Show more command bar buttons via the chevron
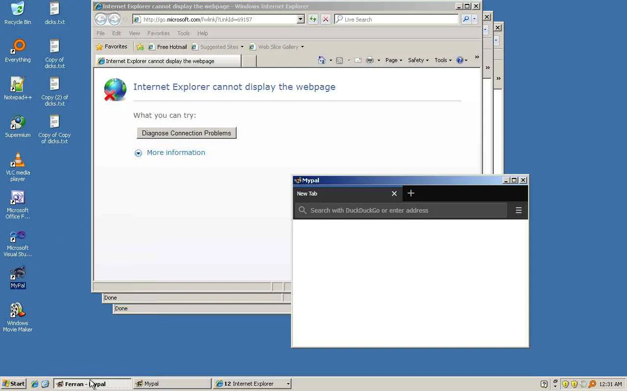This screenshot has width=627, height=391. point(477,58)
